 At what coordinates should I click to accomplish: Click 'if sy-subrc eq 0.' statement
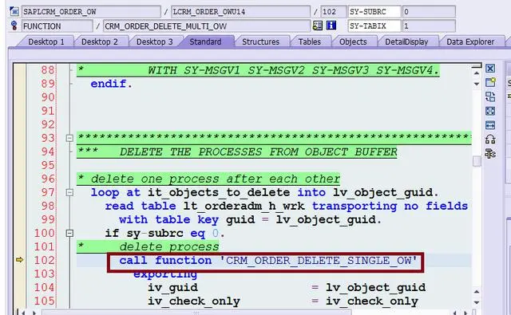165,234
